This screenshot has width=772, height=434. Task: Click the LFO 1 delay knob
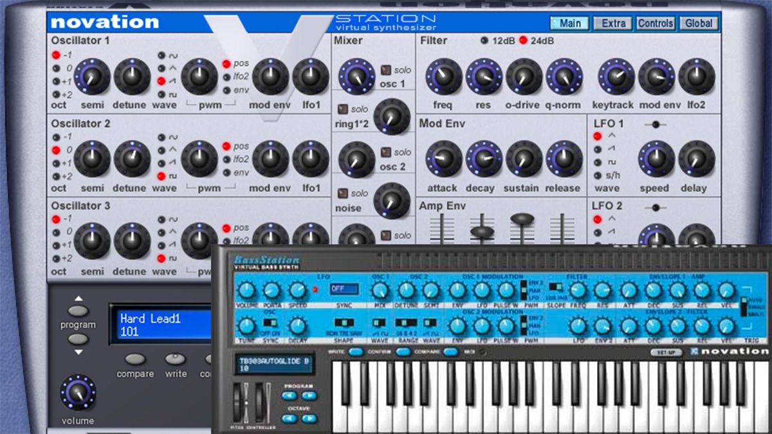(x=697, y=159)
